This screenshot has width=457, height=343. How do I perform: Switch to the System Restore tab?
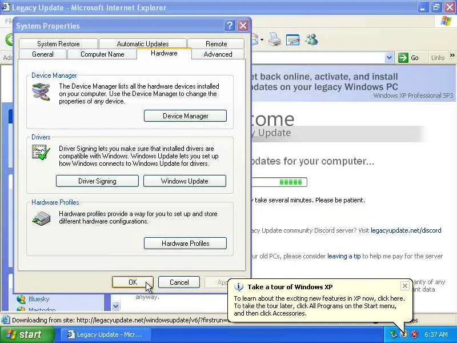click(58, 44)
